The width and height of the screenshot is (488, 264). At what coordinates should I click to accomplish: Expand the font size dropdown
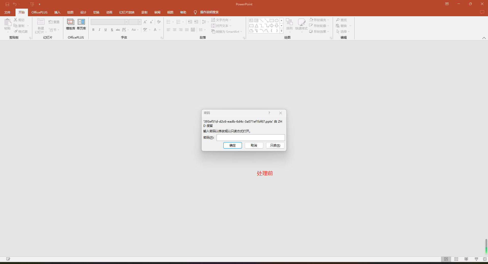[x=140, y=22]
